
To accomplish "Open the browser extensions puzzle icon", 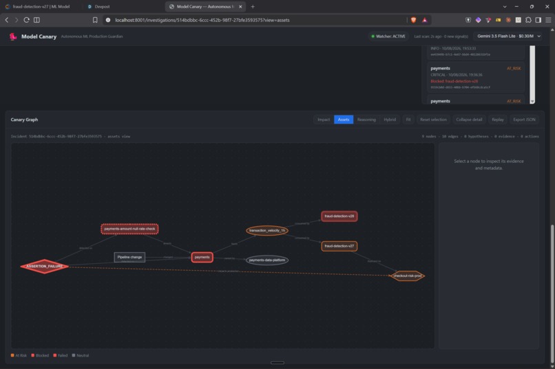I will [x=528, y=20].
